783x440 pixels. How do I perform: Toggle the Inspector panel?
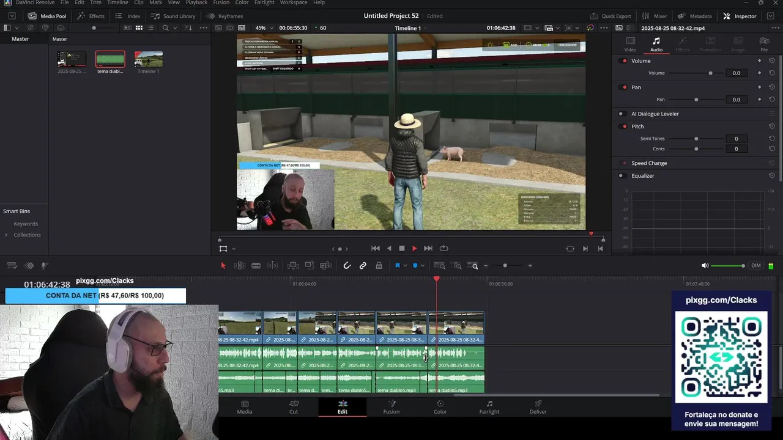pyautogui.click(x=740, y=16)
